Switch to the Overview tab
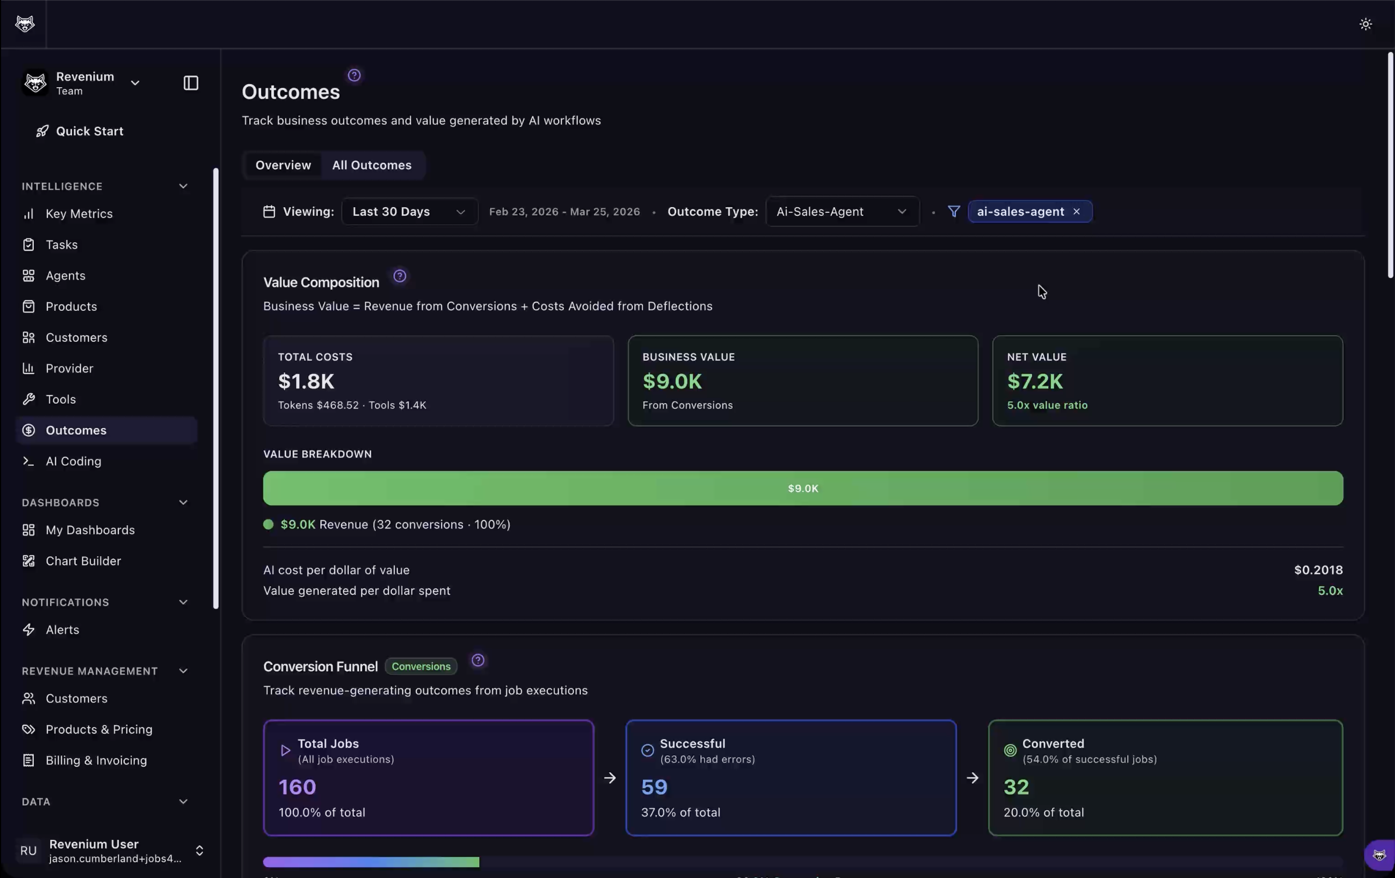Viewport: 1395px width, 878px height. click(282, 165)
